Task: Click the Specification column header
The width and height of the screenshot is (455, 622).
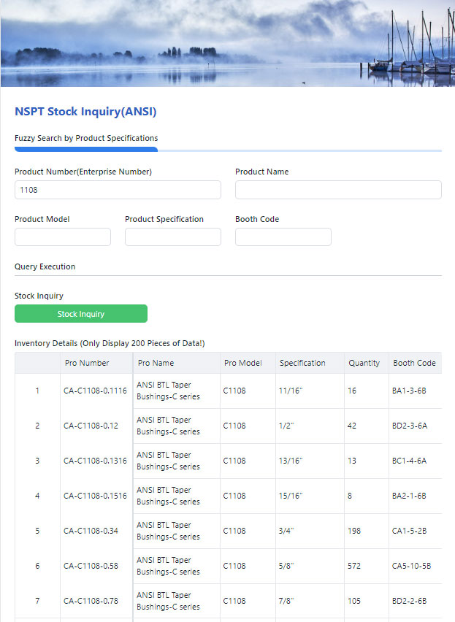Action: (x=302, y=363)
